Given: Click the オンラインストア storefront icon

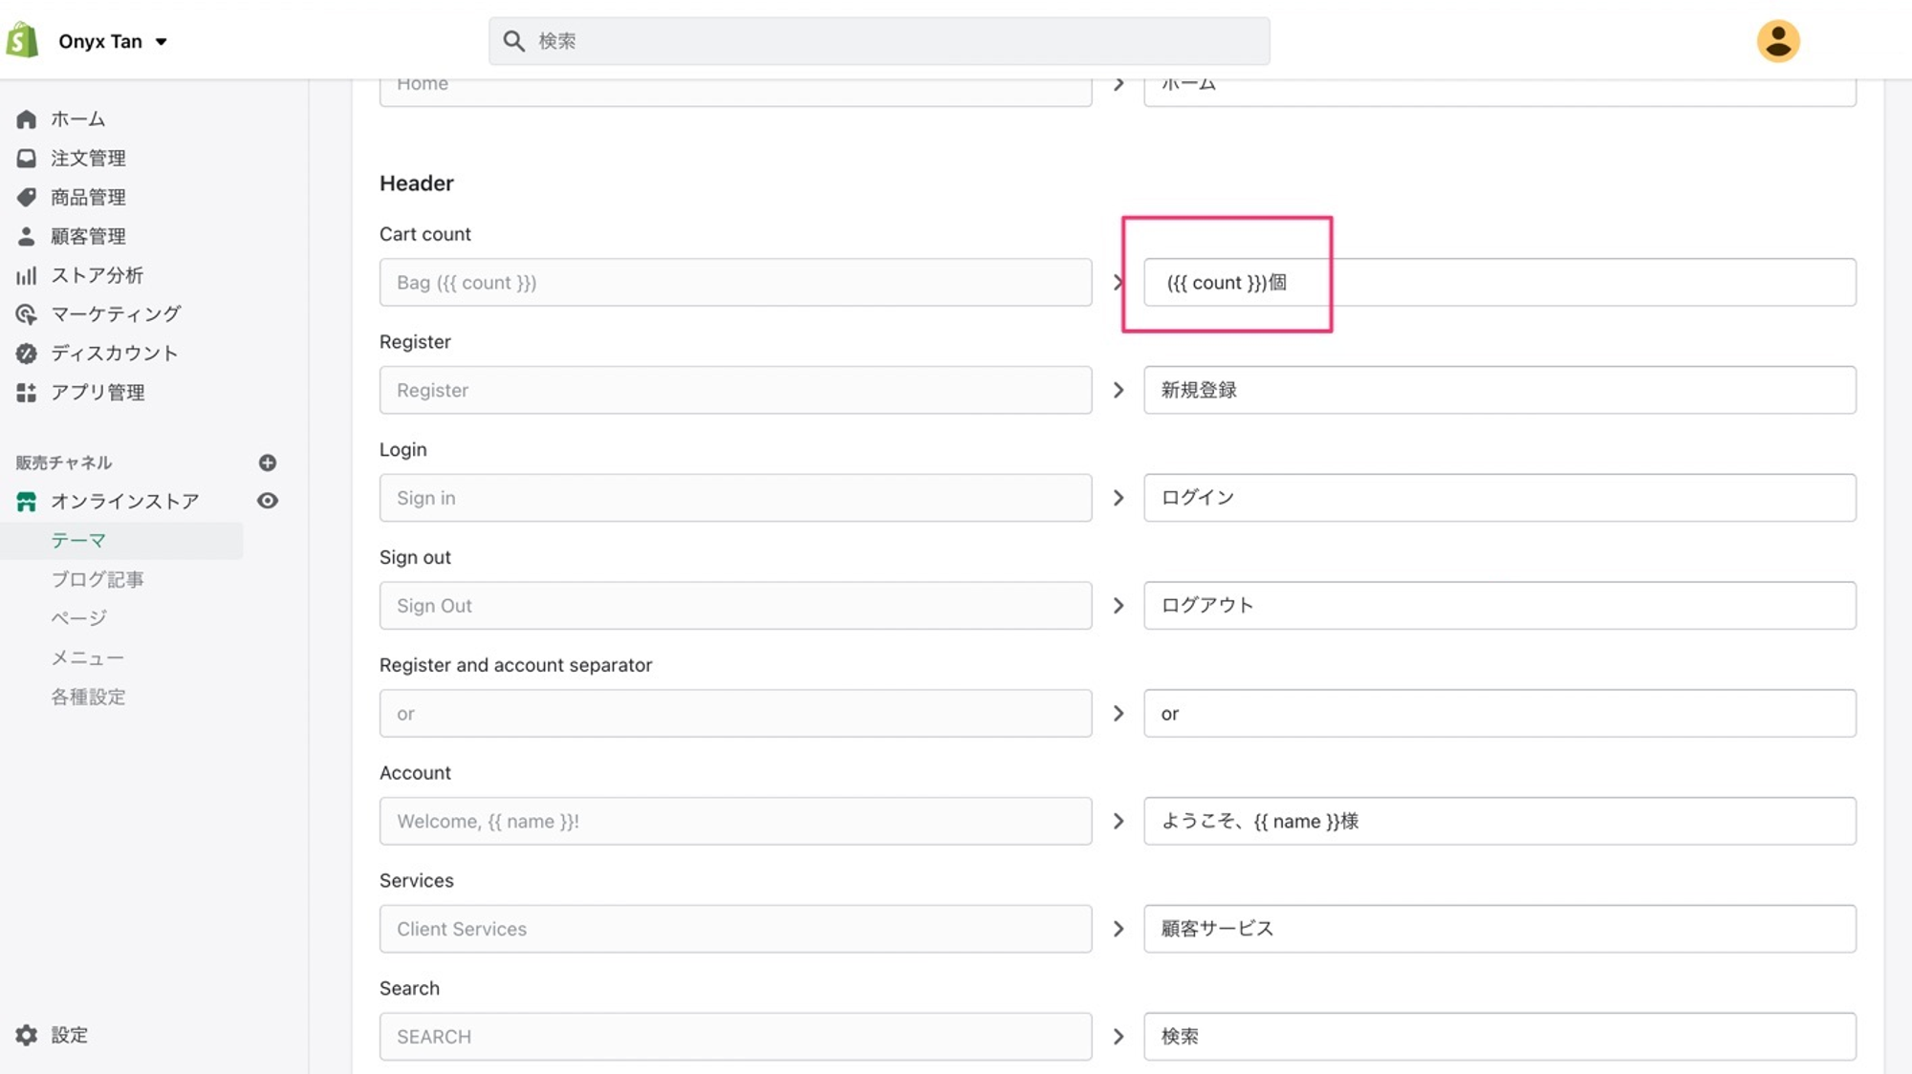Looking at the screenshot, I should click(x=26, y=501).
